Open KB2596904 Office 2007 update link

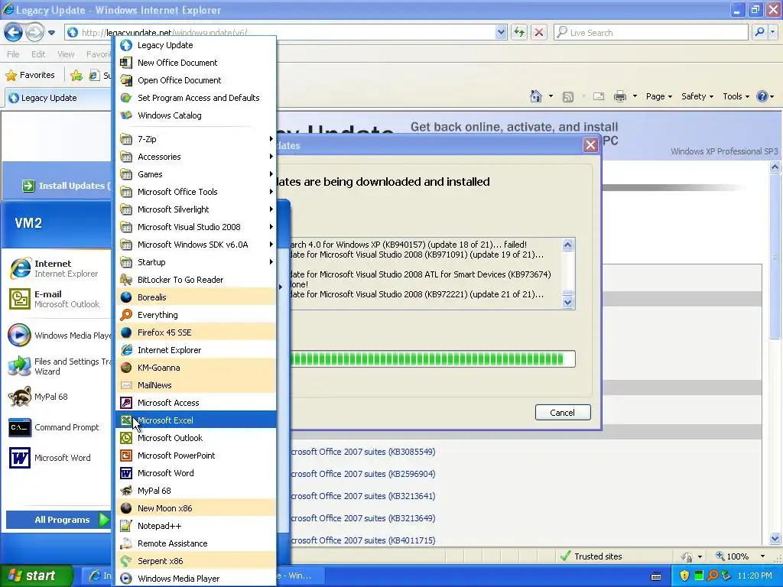pyautogui.click(x=363, y=474)
